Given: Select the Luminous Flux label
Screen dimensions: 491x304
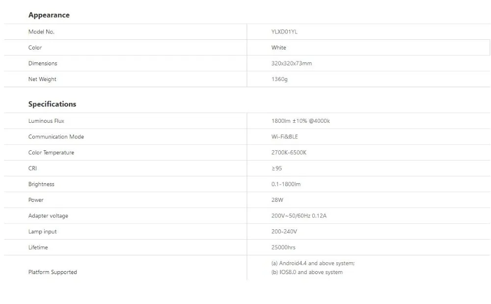Looking at the screenshot, I should (x=46, y=121).
